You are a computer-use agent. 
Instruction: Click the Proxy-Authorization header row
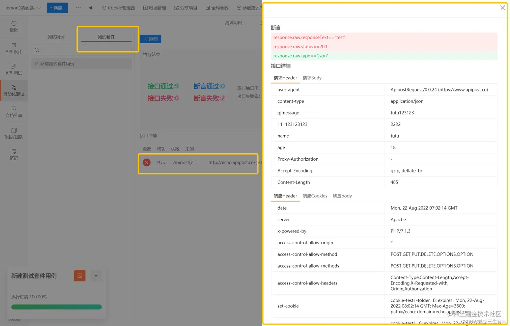pos(384,159)
